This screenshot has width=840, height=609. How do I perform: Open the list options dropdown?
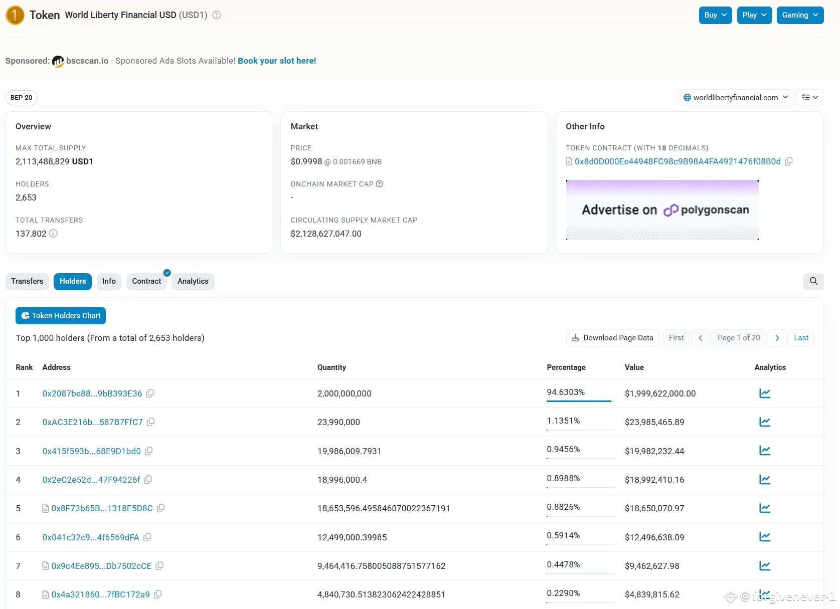810,98
